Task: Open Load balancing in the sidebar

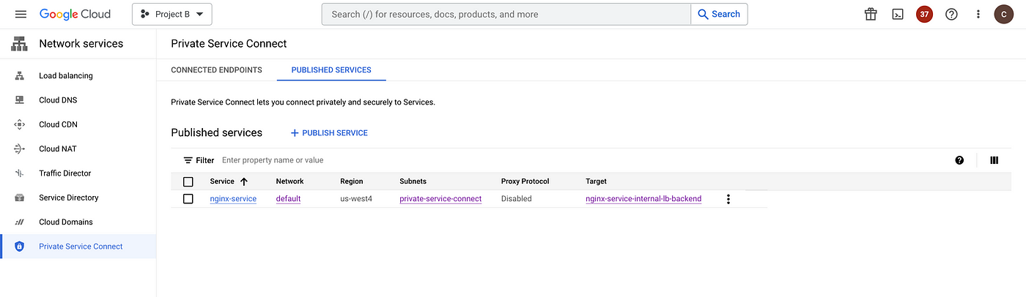Action: coord(66,76)
